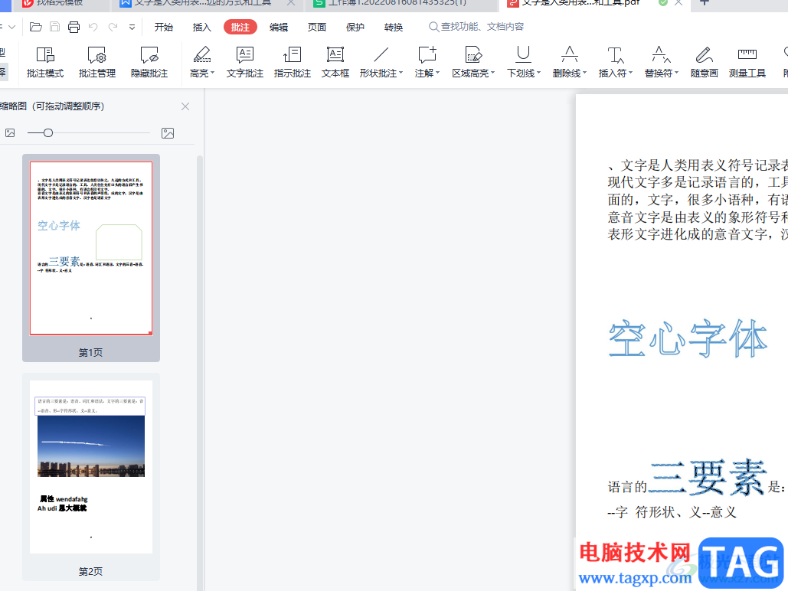Select the 指示批注 callout tool
This screenshot has height=591, width=788.
click(292, 62)
